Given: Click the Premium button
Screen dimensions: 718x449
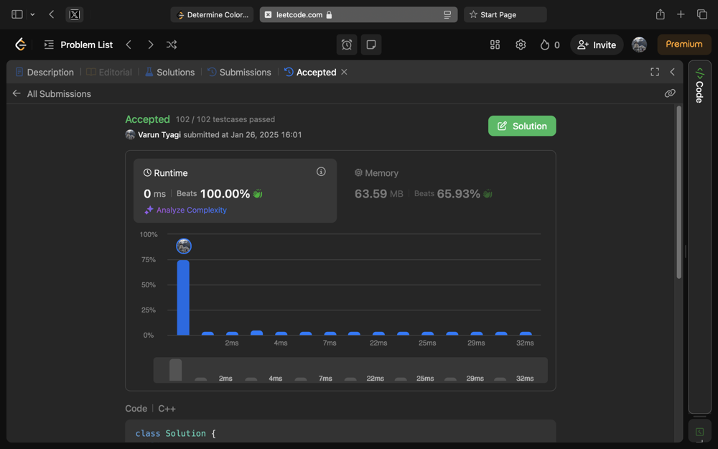Looking at the screenshot, I should 684,45.
